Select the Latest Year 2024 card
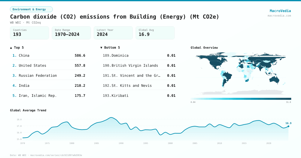Viewport: 301px width, 158px height. click(x=113, y=33)
